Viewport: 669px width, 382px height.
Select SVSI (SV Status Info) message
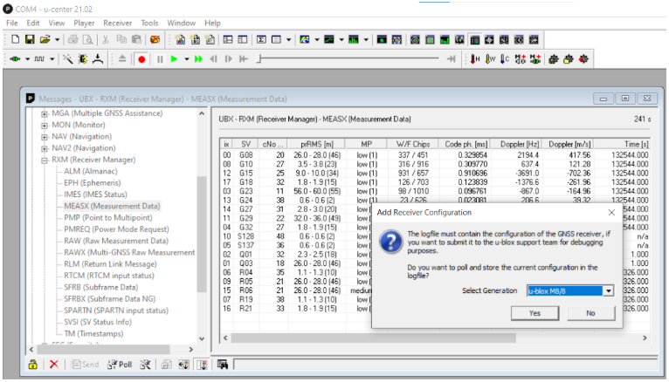click(98, 322)
